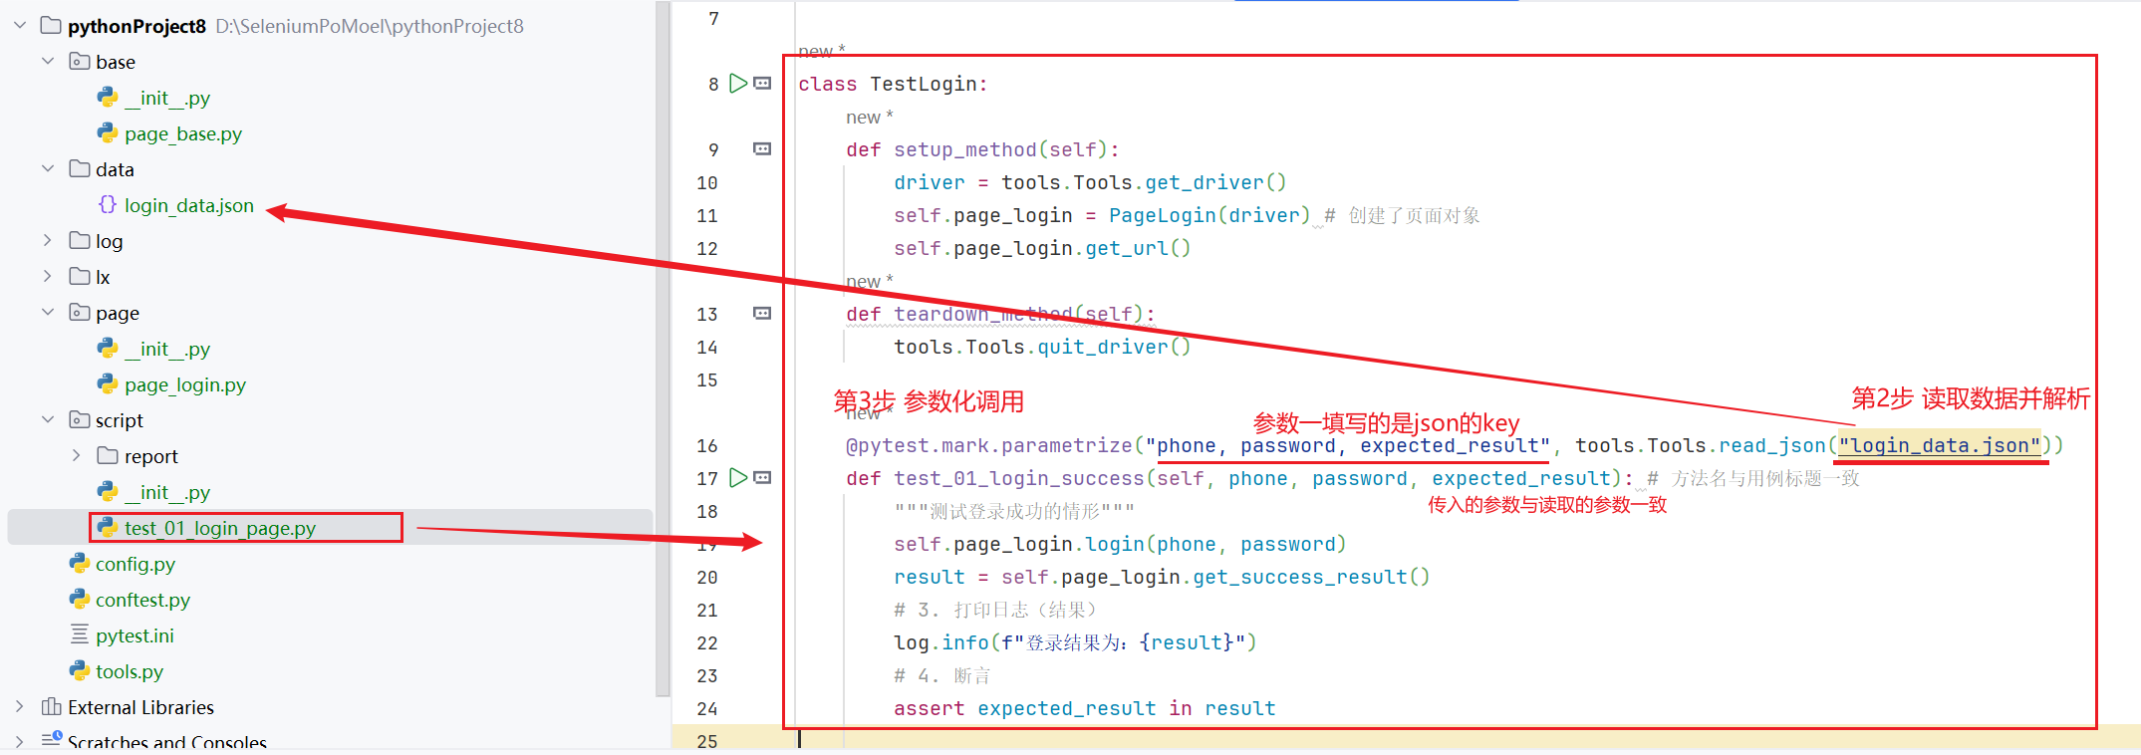The width and height of the screenshot is (2141, 755).
Task: Click the "login_data.json" string link in code
Action: pos(1939,445)
